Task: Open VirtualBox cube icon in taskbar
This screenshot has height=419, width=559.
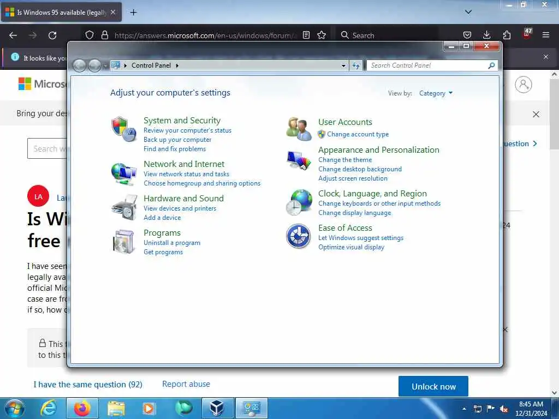Action: [217, 408]
